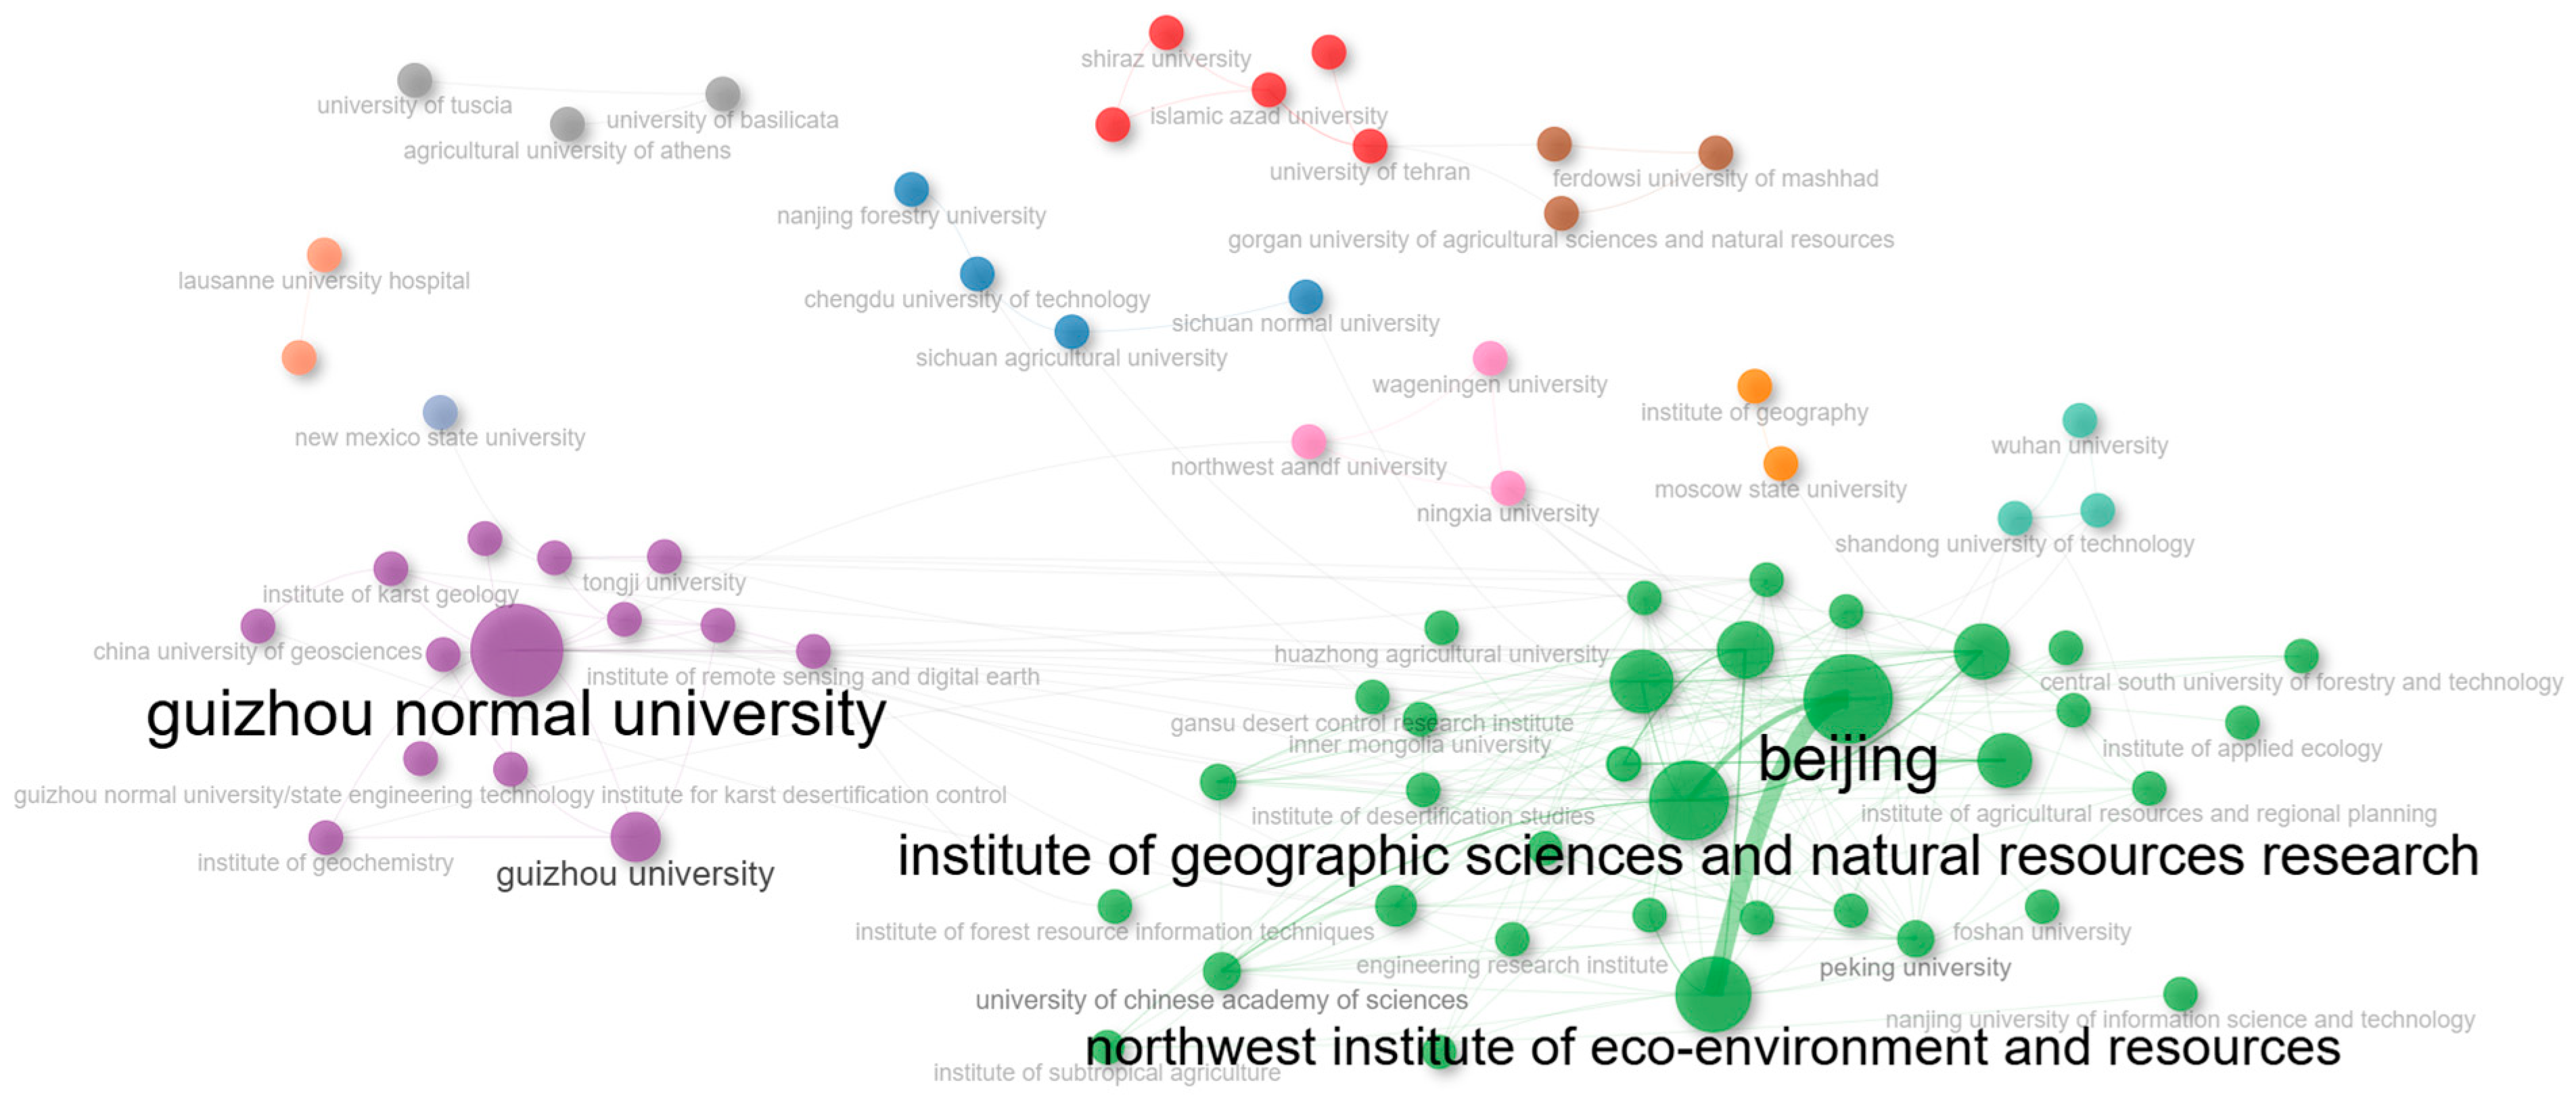Click the red Shiraz University node
Viewport: 2576px width, 1100px height.
[x=1166, y=33]
